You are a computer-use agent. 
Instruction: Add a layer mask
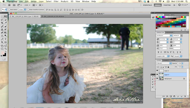171,96
